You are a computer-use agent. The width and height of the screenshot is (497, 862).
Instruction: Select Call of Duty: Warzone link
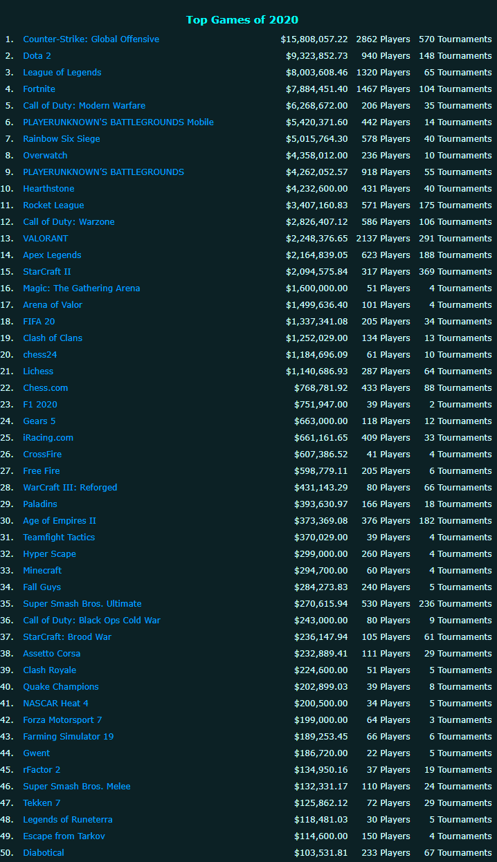69,222
